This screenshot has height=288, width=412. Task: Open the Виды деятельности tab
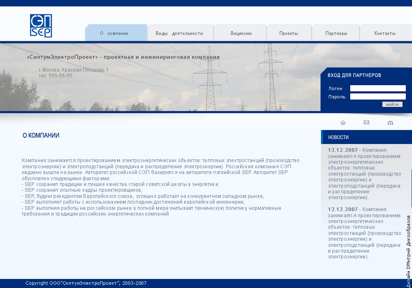(x=180, y=33)
